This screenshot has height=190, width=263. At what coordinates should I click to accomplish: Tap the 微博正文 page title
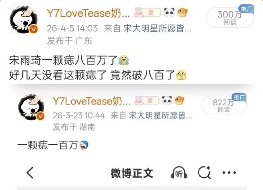pyautogui.click(x=132, y=173)
